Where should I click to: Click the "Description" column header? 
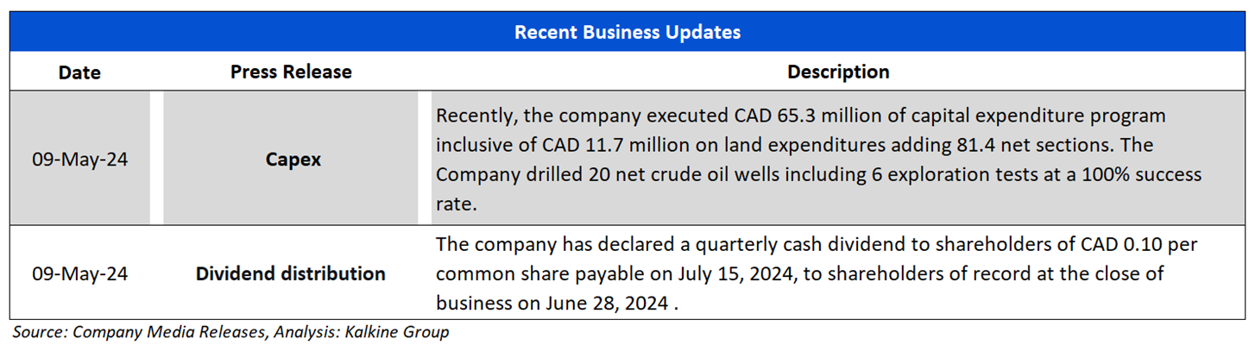(x=838, y=72)
